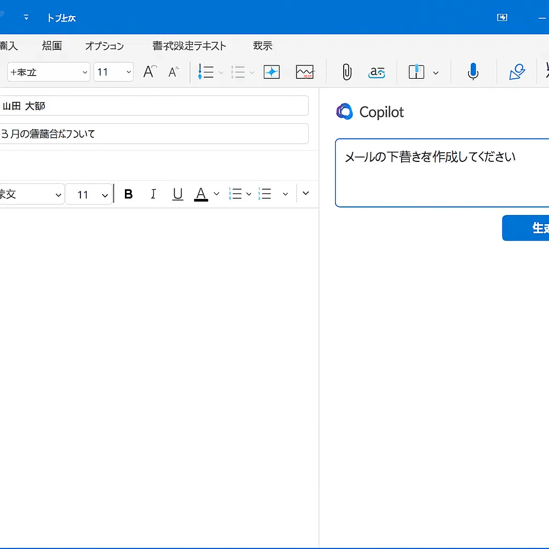Click the insert picture icon
Image resolution: width=549 pixels, height=549 pixels.
305,72
